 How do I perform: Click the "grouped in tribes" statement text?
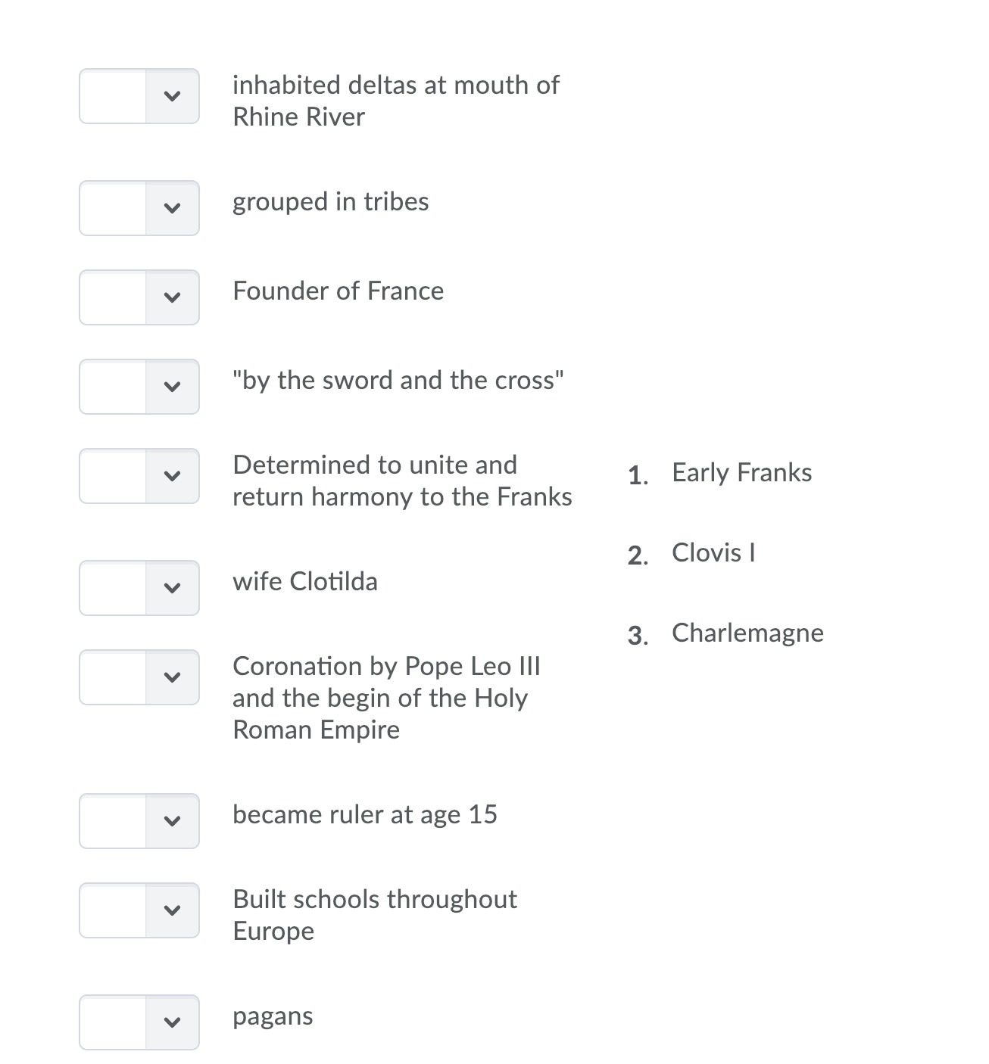[331, 202]
